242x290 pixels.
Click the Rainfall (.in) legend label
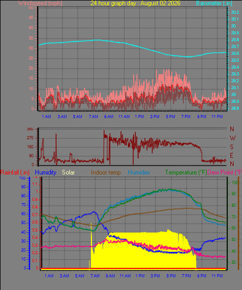click(x=15, y=172)
